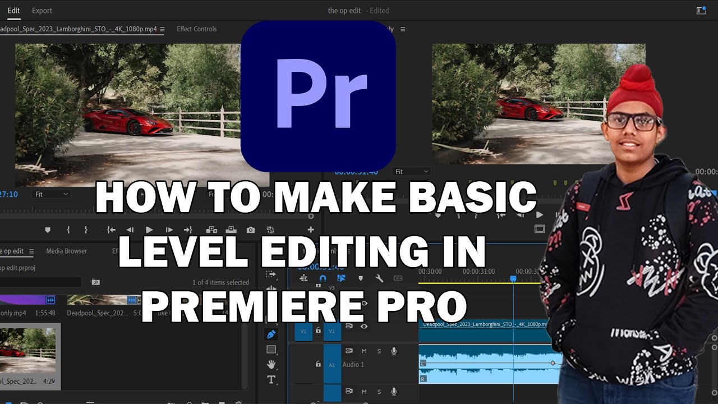
Task: Click the find-in-folder icon beside search
Action: click(x=96, y=282)
